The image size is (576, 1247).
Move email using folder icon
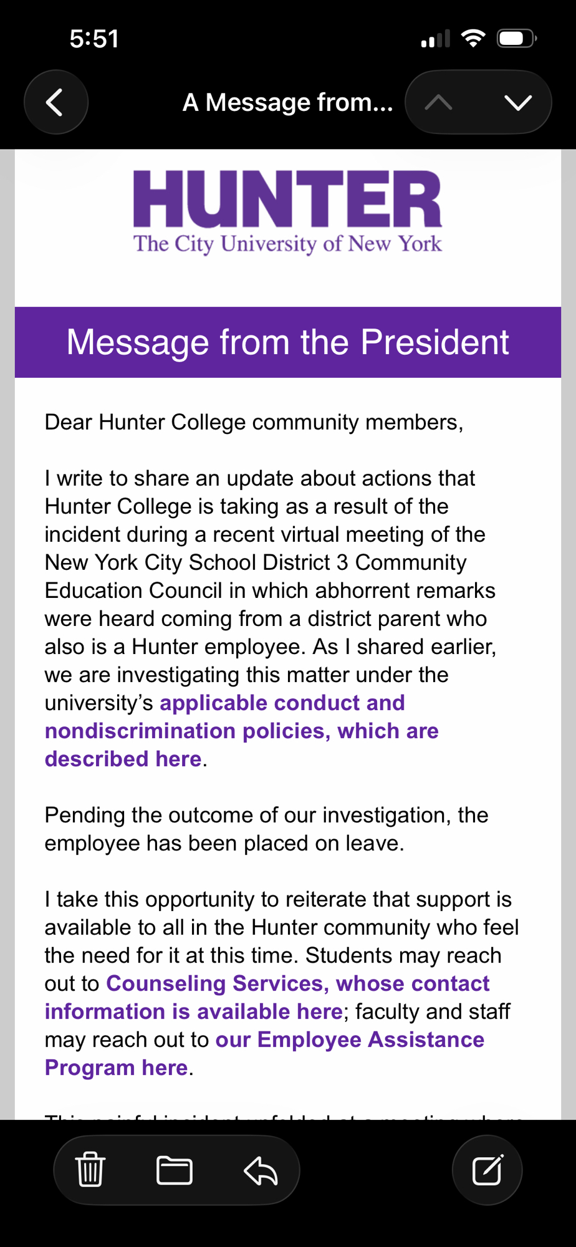coord(174,1170)
